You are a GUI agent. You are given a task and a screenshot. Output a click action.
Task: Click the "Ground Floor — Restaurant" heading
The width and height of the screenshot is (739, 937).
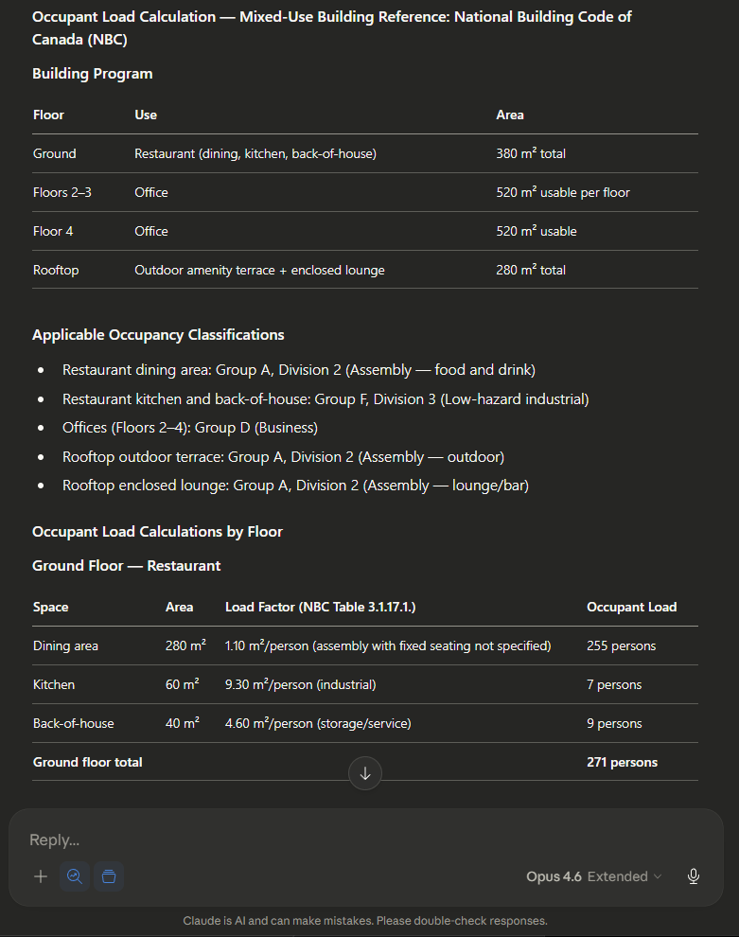(127, 566)
